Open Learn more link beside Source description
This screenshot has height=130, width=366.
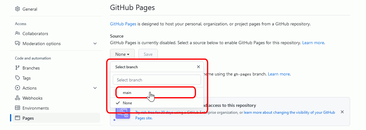pos(313,43)
